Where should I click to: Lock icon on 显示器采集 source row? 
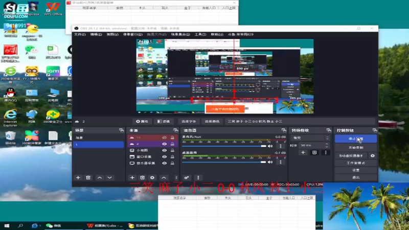coord(172,163)
